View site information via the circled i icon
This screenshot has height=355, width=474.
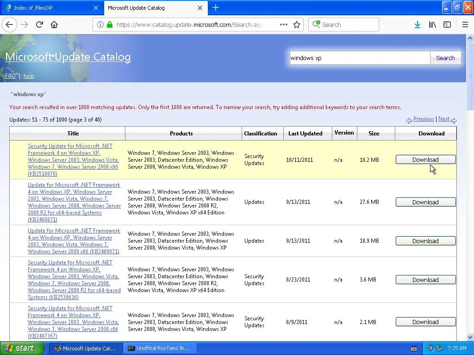[100, 25]
